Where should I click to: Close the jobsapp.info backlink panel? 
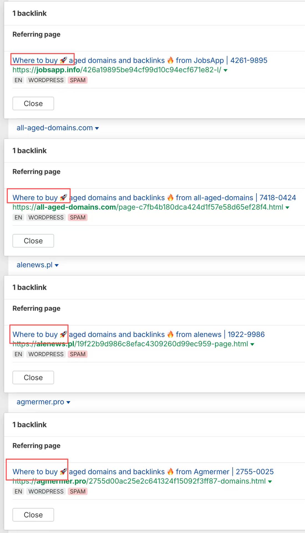pyautogui.click(x=33, y=104)
